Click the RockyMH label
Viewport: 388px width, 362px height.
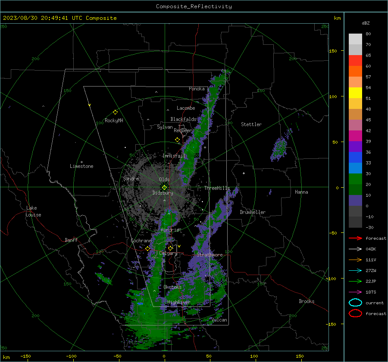pos(114,121)
